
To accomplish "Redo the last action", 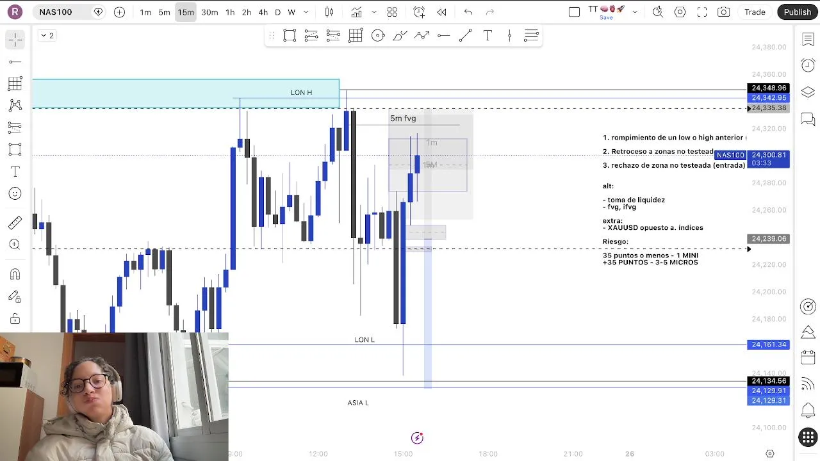I will point(490,12).
